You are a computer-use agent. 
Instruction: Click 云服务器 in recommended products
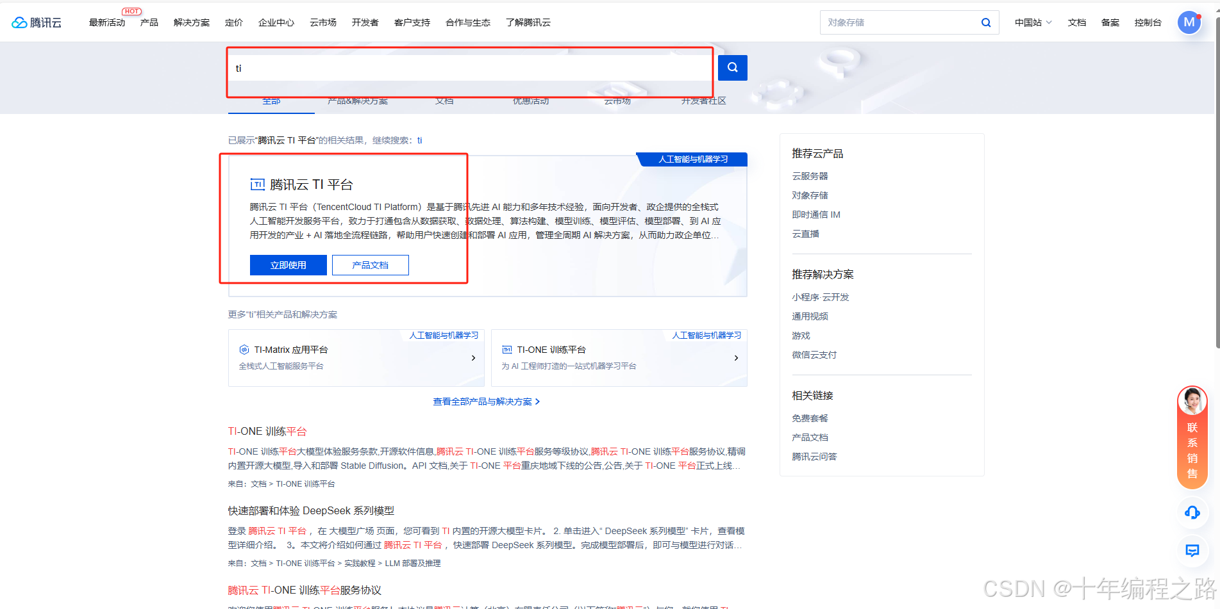[x=810, y=176]
